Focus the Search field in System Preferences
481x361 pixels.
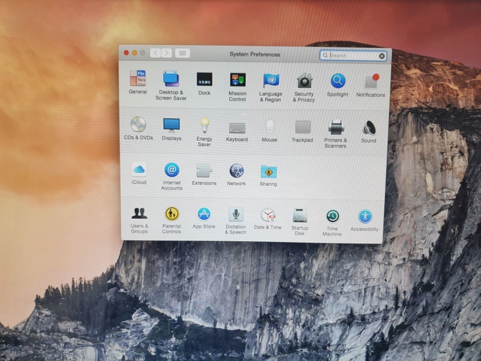click(x=353, y=55)
